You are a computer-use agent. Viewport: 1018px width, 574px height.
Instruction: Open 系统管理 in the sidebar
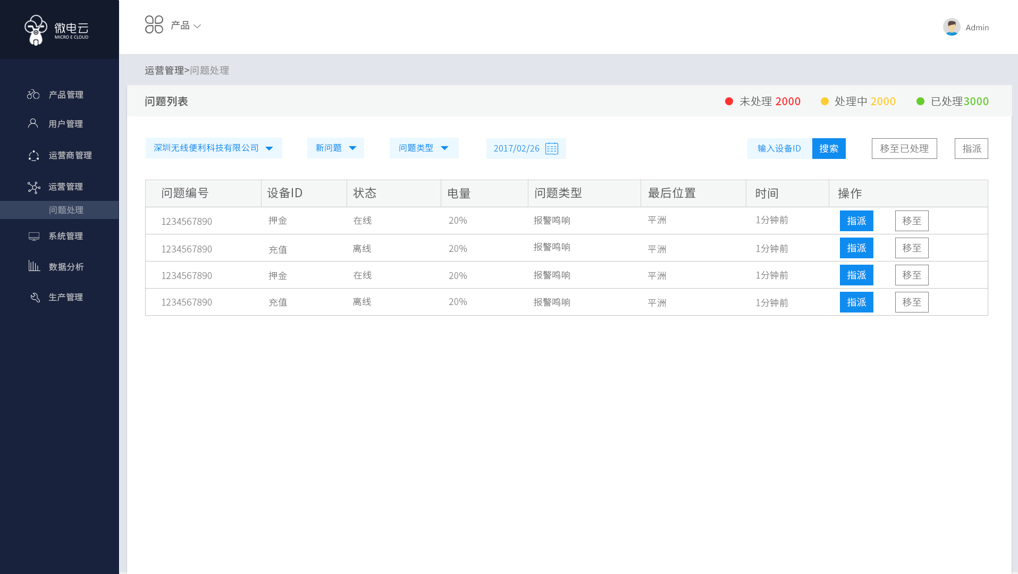[x=66, y=236]
